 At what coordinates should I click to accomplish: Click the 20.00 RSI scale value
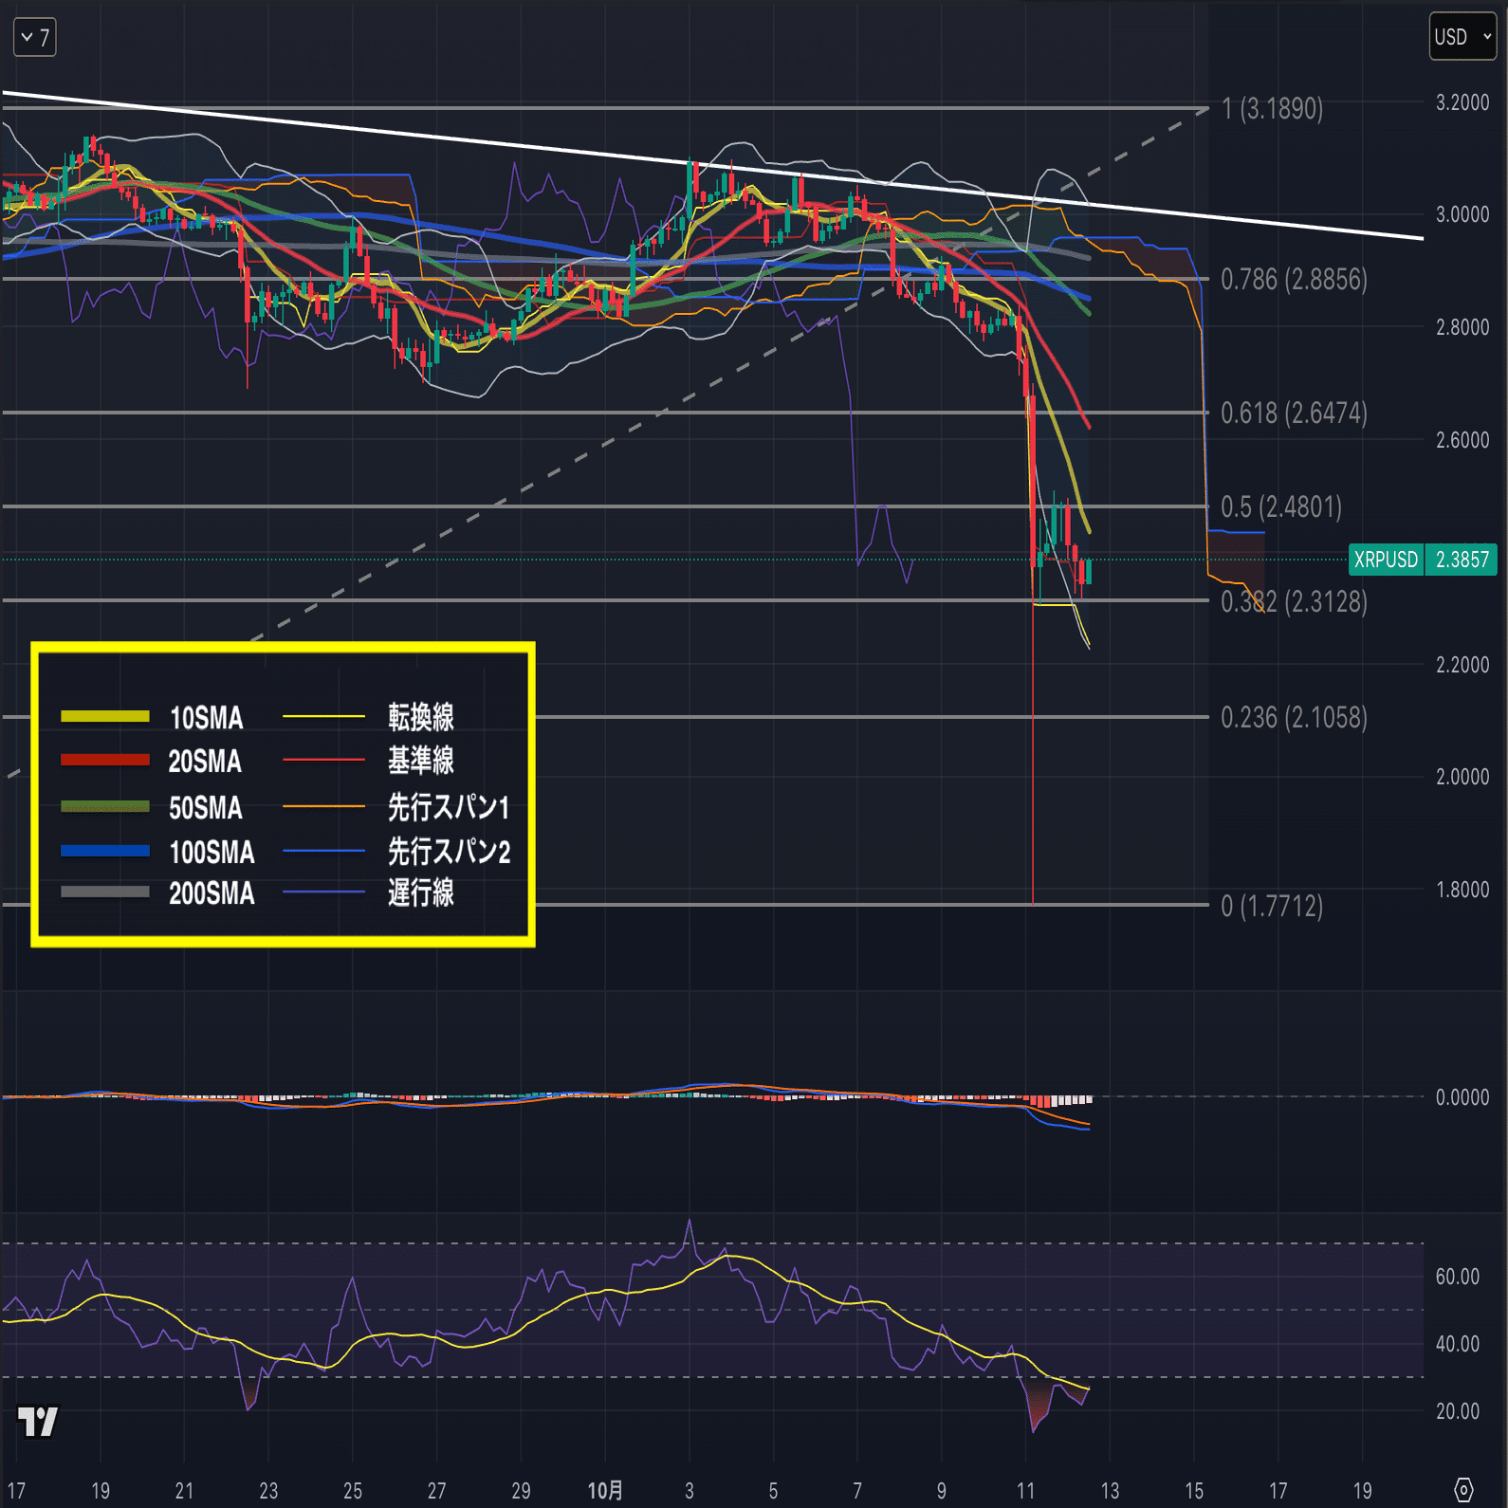[1458, 1411]
